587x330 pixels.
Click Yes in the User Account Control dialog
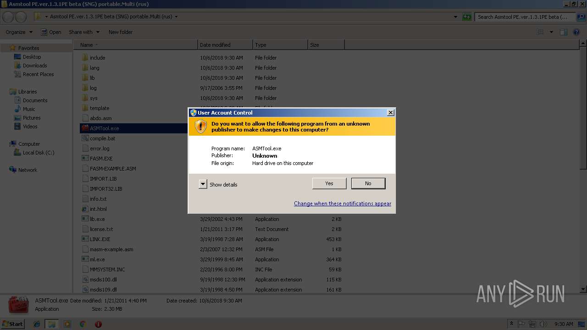[x=329, y=183]
